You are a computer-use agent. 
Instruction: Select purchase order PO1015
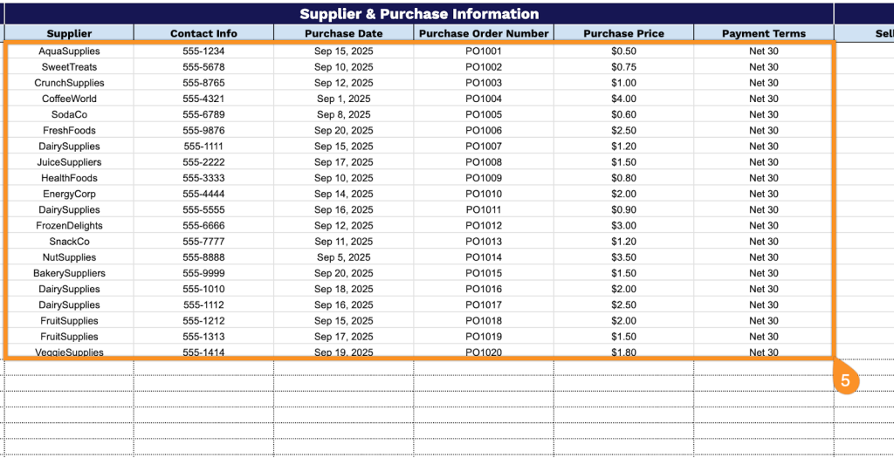click(x=484, y=273)
